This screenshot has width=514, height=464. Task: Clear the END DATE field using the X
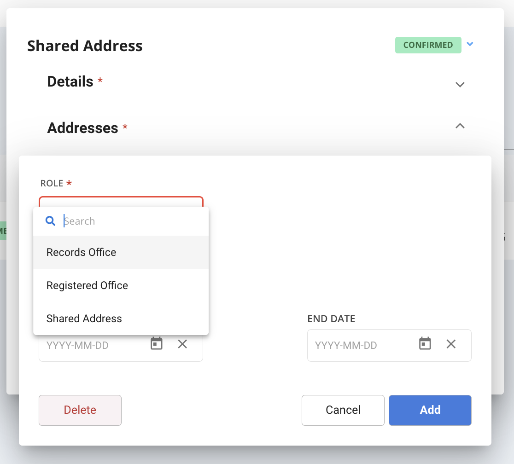coord(451,344)
